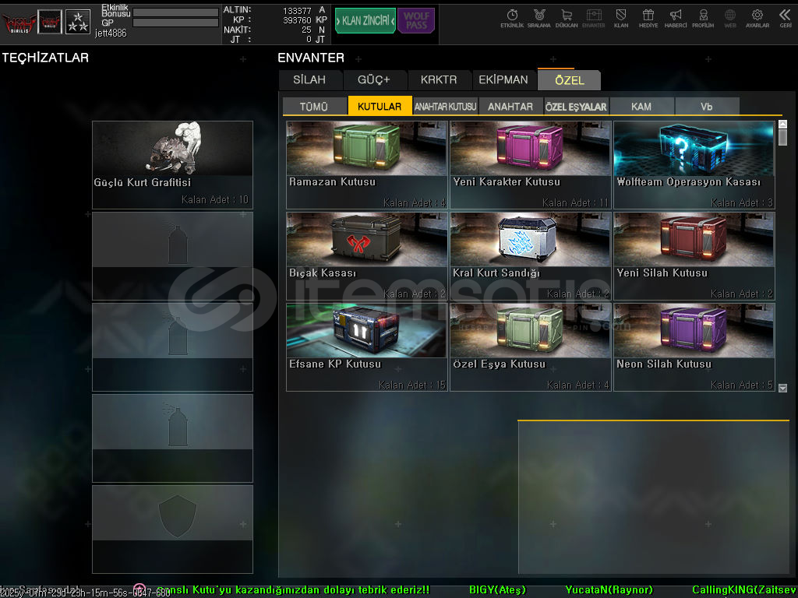Switch to the GÜÇ+ tab
Viewport: 798px width, 598px height.
point(374,80)
